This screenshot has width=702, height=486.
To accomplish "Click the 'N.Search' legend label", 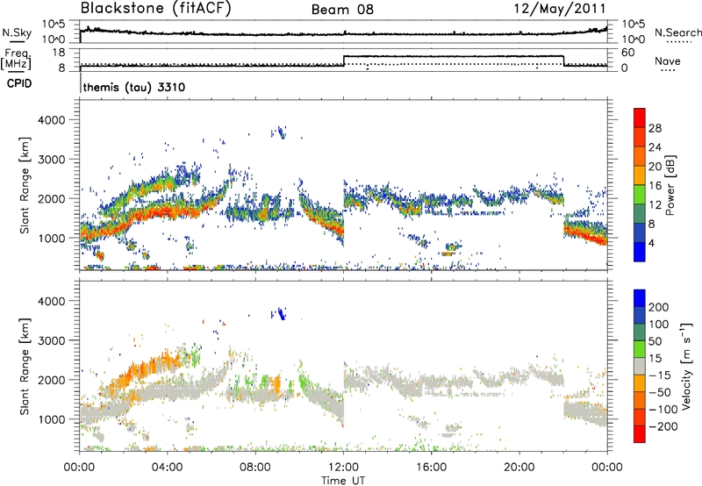I will point(677,32).
